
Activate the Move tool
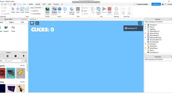pyautogui.click(x=18, y=10)
